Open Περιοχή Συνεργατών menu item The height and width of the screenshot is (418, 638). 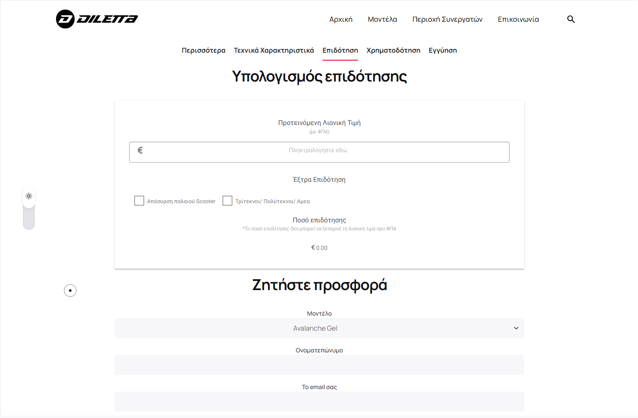pyautogui.click(x=447, y=19)
